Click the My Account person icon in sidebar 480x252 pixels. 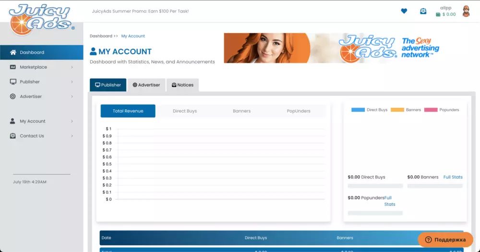(12, 121)
